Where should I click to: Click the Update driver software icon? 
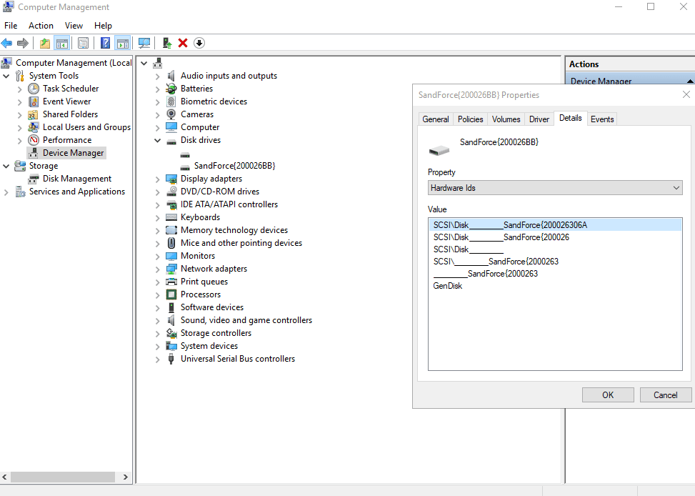[167, 43]
